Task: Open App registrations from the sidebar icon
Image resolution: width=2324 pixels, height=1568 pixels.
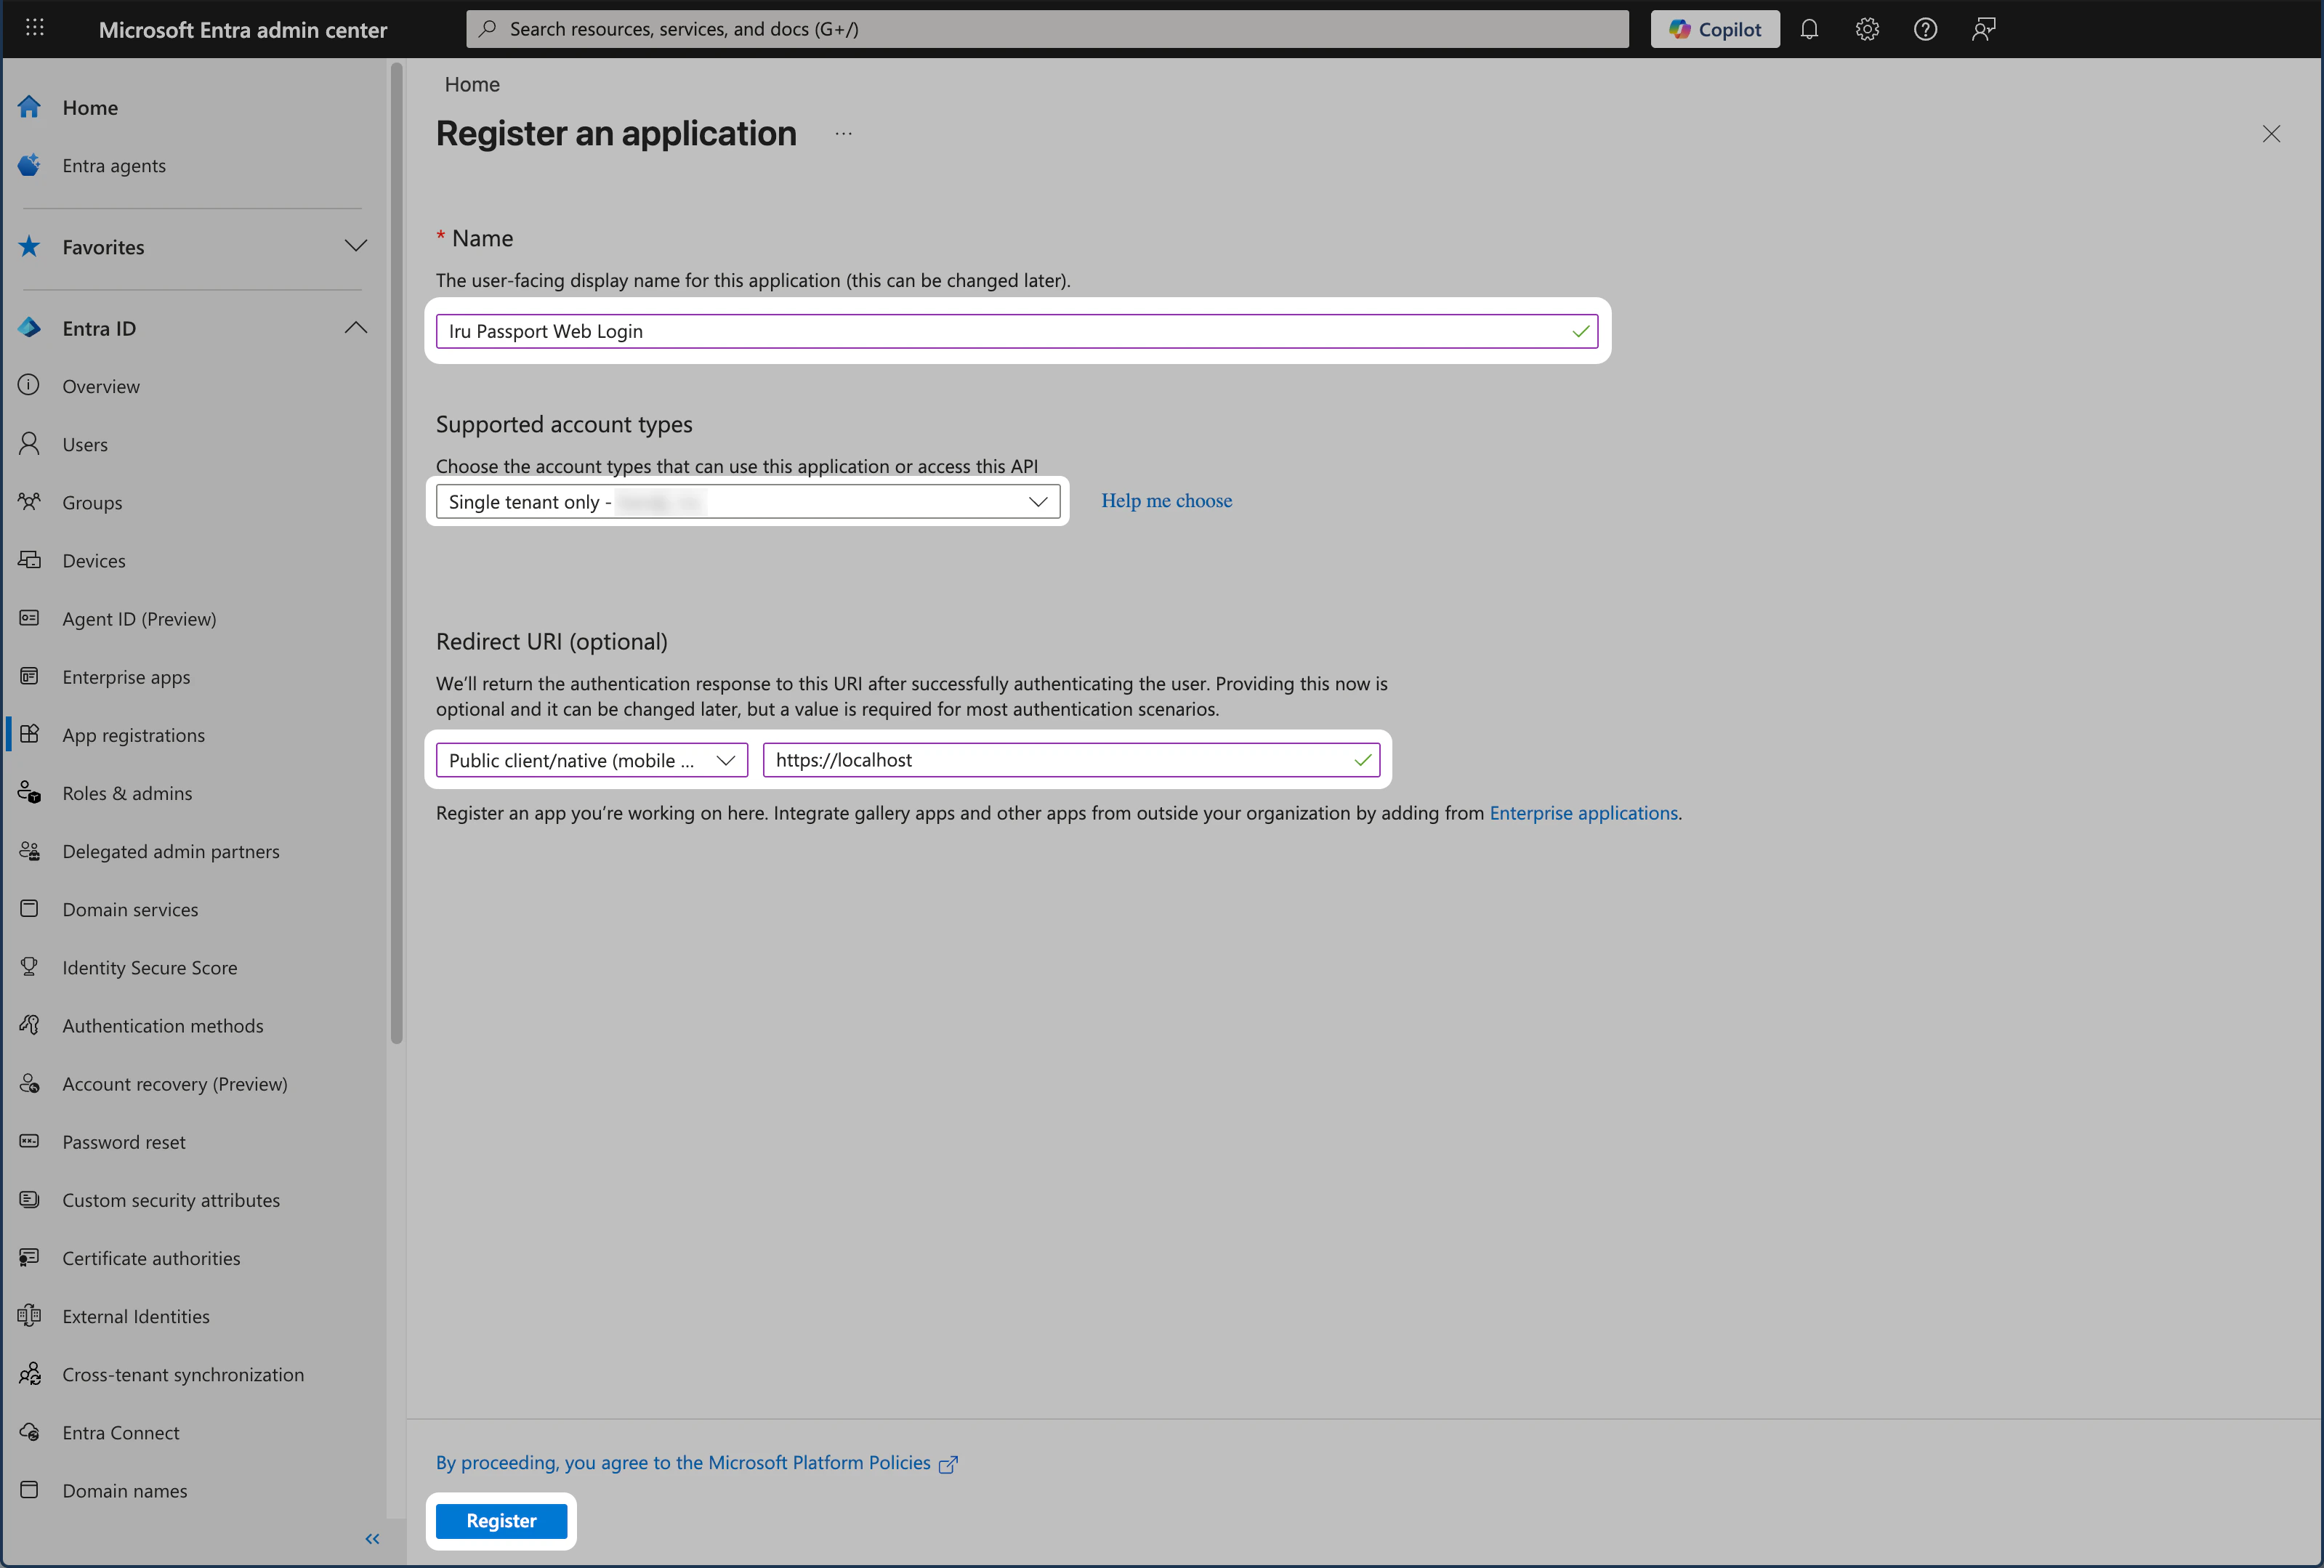Action: click(29, 734)
